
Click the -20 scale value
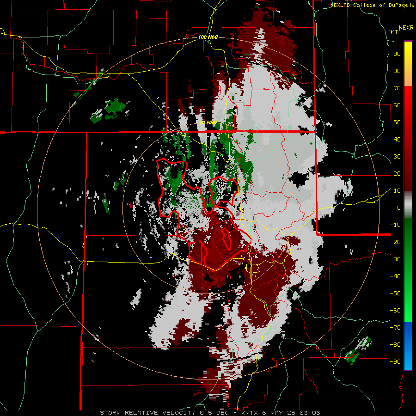click(395, 242)
